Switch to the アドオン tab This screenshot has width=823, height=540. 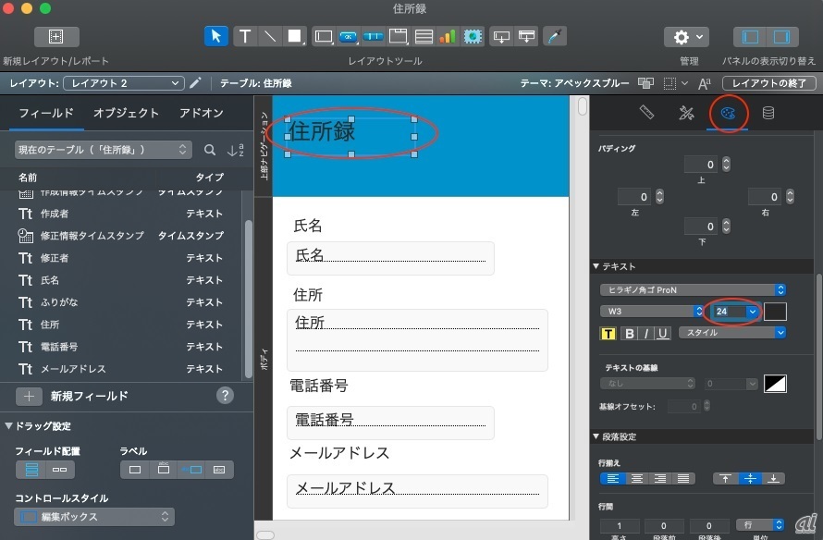tap(200, 113)
